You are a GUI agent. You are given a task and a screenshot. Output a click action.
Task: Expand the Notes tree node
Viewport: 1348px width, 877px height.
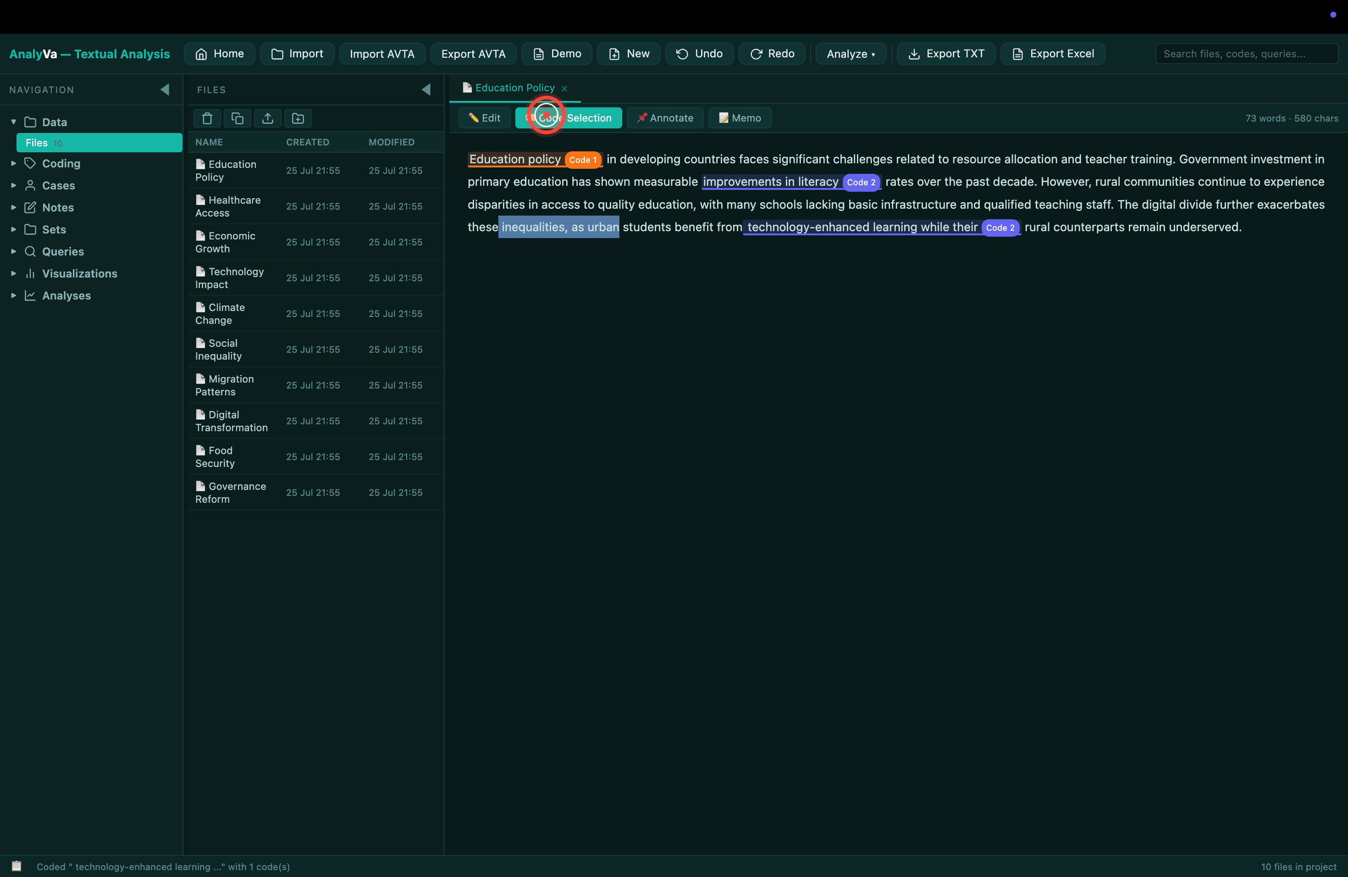tap(14, 207)
